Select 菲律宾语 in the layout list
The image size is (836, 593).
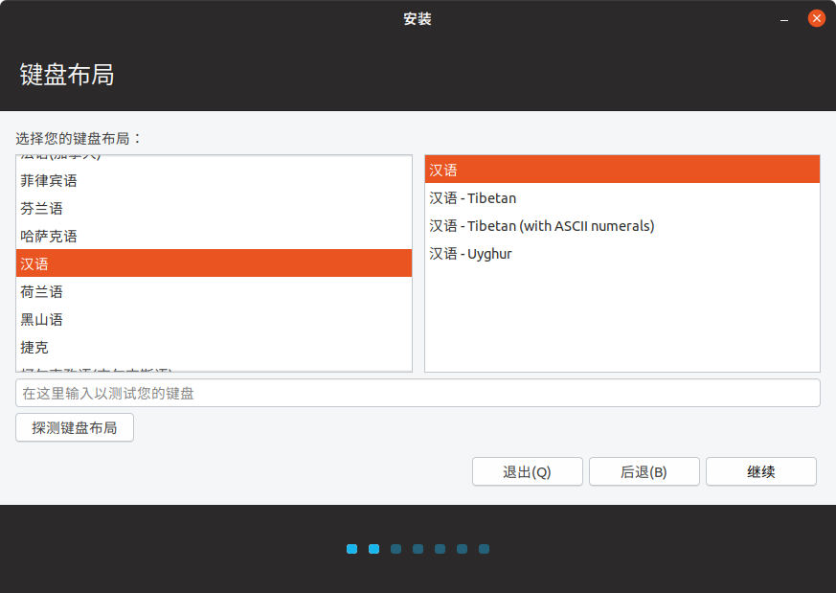click(214, 181)
